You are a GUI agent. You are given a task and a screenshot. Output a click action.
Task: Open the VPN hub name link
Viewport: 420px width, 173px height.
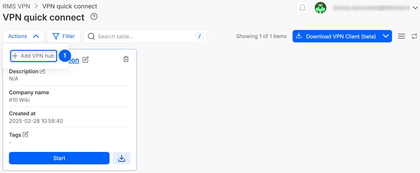click(x=74, y=60)
